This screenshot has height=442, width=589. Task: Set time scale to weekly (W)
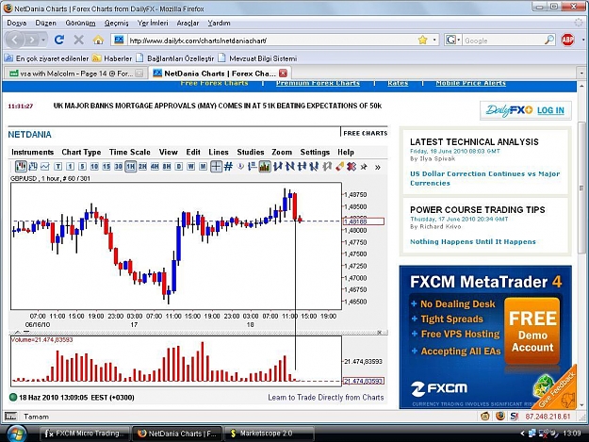pyautogui.click(x=190, y=167)
